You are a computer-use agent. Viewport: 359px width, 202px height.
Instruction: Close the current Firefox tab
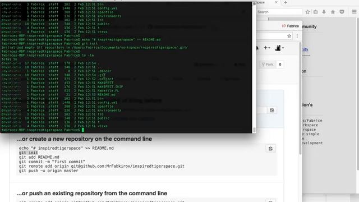[x=276, y=2]
